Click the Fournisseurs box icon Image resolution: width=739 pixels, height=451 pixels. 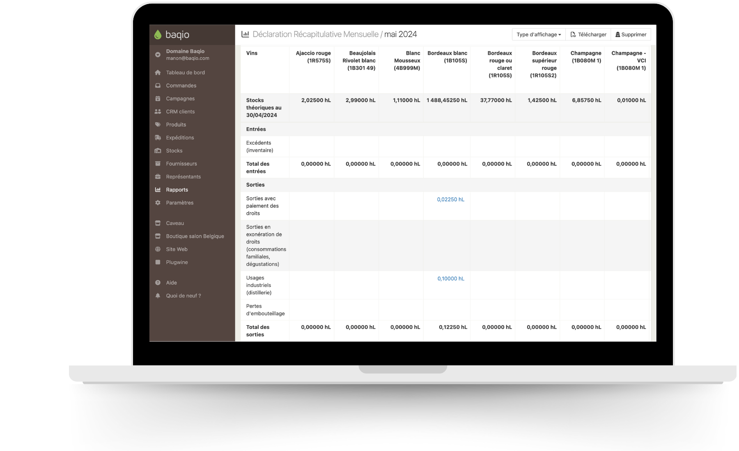pyautogui.click(x=158, y=164)
